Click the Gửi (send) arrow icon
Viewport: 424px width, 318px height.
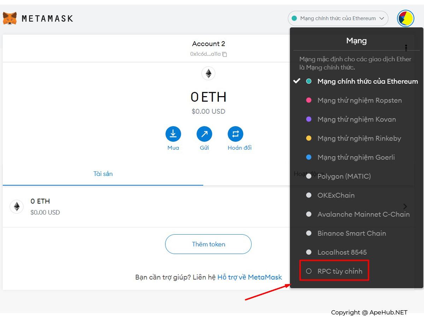click(204, 134)
